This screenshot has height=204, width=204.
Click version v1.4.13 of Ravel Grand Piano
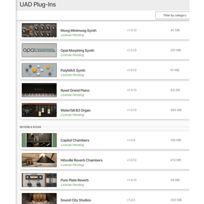click(132, 90)
